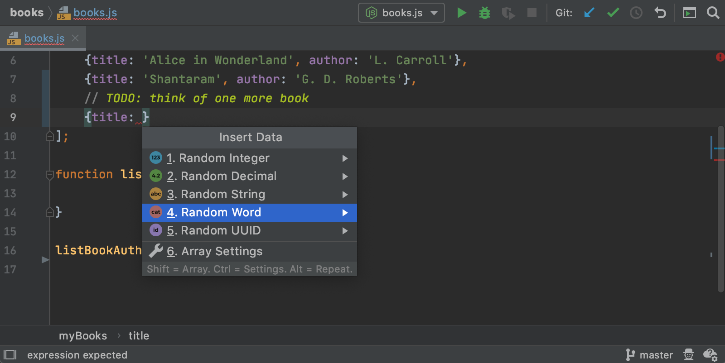
Task: Toggle tool window bars in status bar corner
Action: (x=10, y=355)
